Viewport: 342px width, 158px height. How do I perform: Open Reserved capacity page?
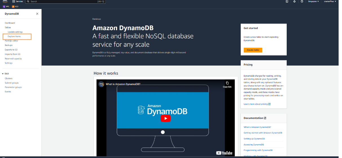13,59
